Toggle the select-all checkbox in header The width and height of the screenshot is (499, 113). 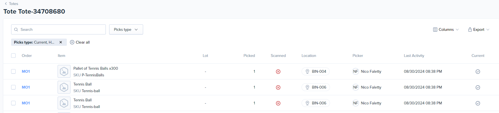[13, 56]
